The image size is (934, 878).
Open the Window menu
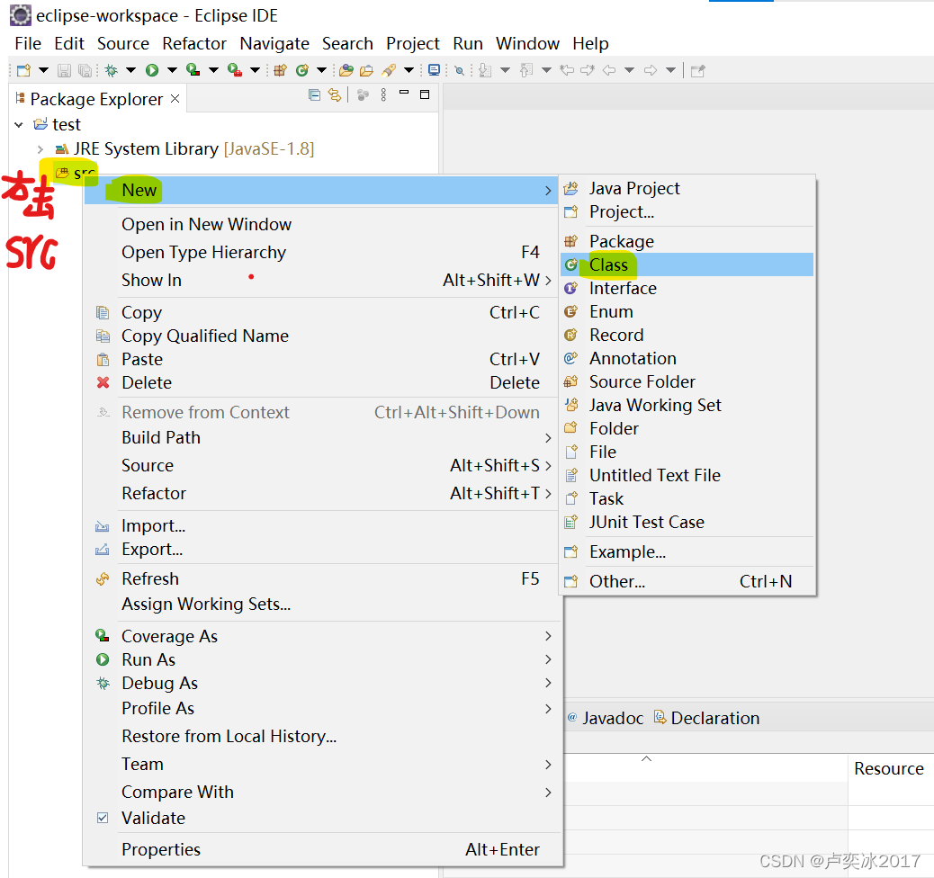[528, 43]
